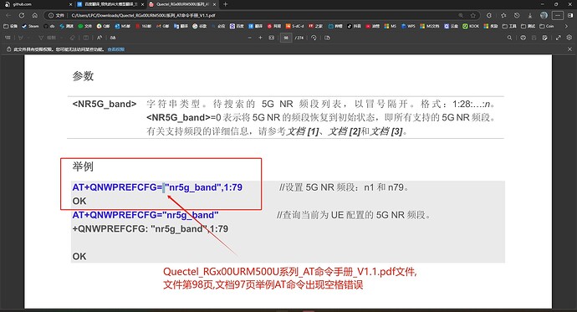Open the 工具 bookmarks folder
The width and height of the screenshot is (577, 312).
coord(509,26)
